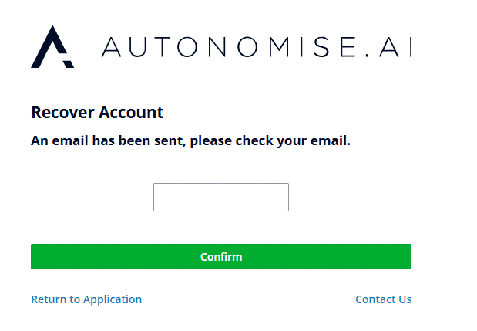Image resolution: width=477 pixels, height=331 pixels.
Task: Click the empty left area of the code field
Action: [x=175, y=197]
